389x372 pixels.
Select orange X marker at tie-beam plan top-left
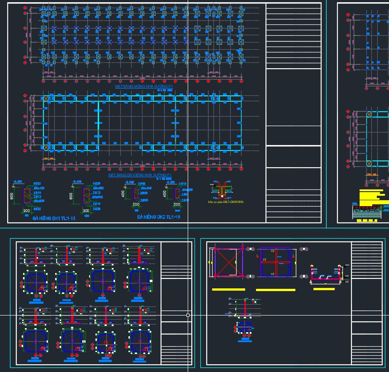coord(46,98)
